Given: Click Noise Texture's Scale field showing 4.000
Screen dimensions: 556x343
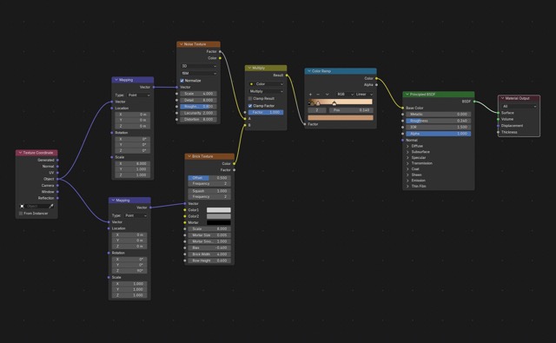Looking at the screenshot, I should pyautogui.click(x=199, y=94).
